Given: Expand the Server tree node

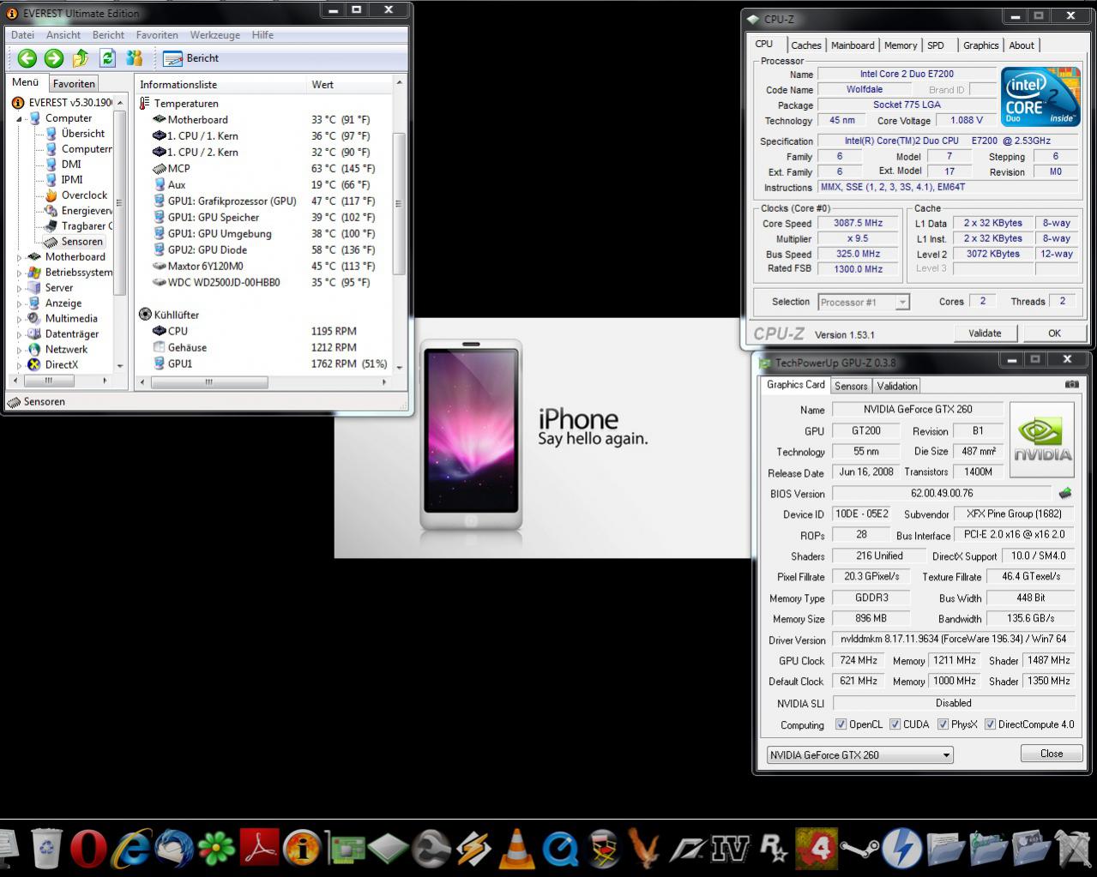Looking at the screenshot, I should (x=20, y=288).
